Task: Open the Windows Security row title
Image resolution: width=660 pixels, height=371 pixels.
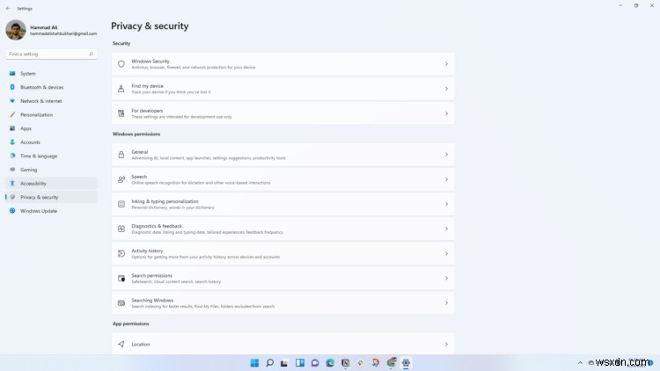Action: coord(150,62)
